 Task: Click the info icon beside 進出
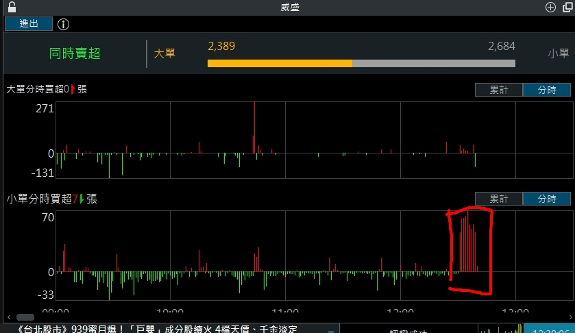coord(63,24)
